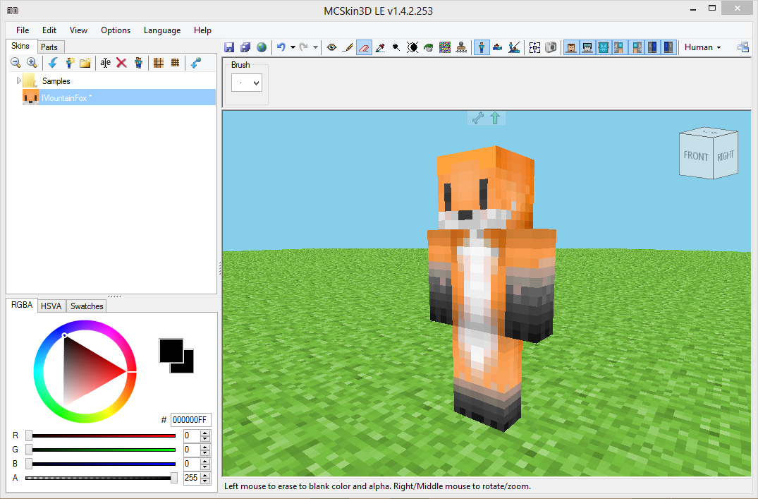Switch to the HSVA tab
Screen dimensions: 758x499
coord(51,306)
